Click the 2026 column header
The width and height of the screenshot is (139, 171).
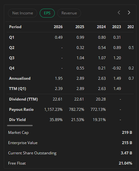click(58, 27)
